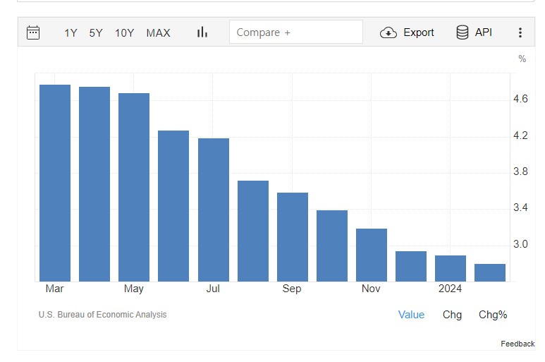Click the Sep axis label
Image resolution: width=545 pixels, height=362 pixels.
(x=292, y=289)
